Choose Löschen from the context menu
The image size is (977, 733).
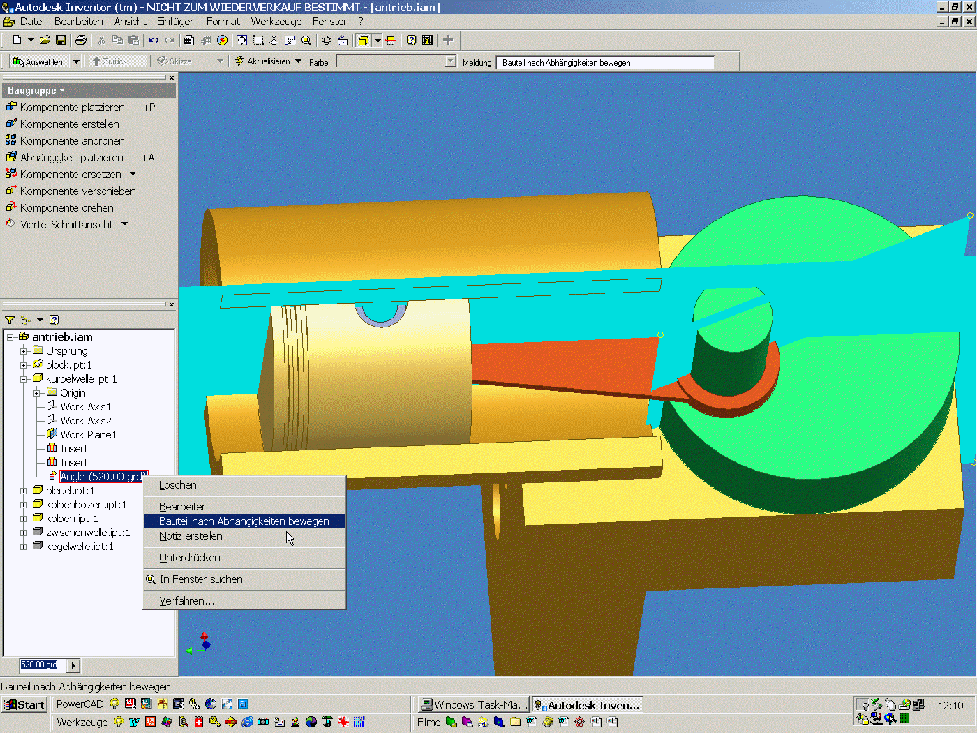pyautogui.click(x=244, y=485)
